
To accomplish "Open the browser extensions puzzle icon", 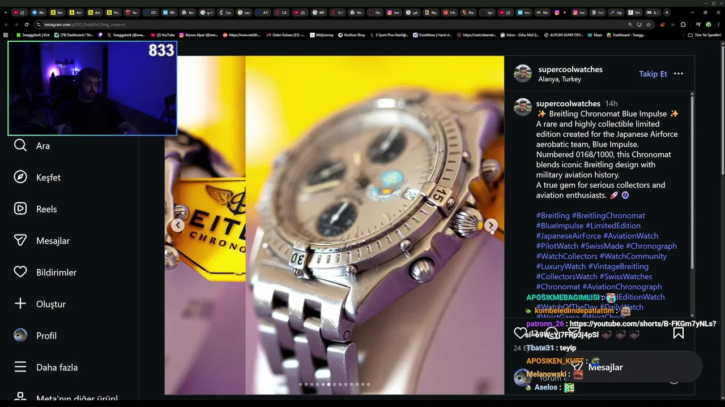I will tap(683, 24).
